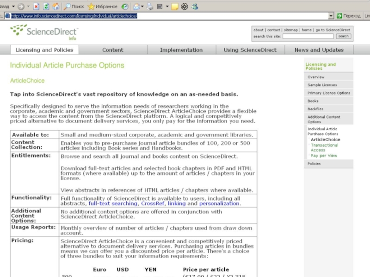Open the Back button history dropdown arrow
370x277 pixels.
(x=13, y=6)
